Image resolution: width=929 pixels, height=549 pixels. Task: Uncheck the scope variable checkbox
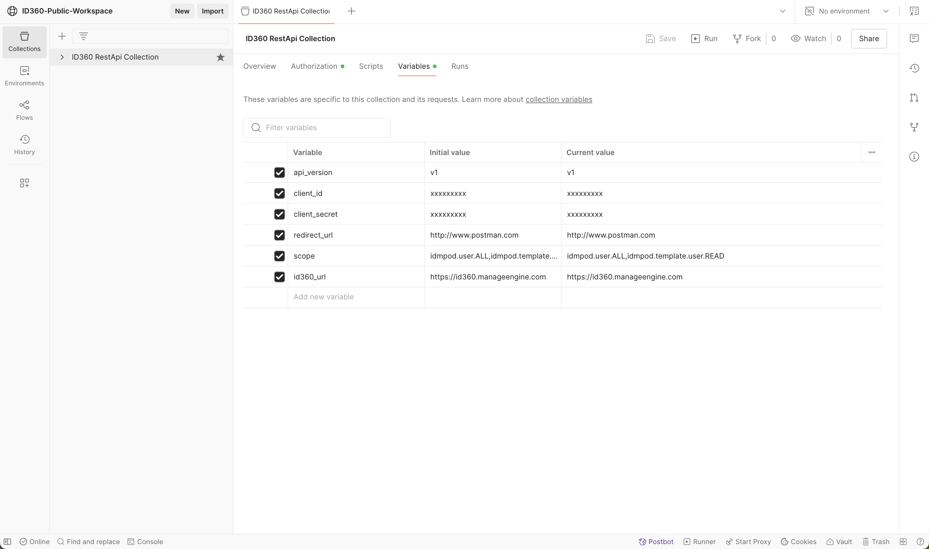(x=280, y=256)
